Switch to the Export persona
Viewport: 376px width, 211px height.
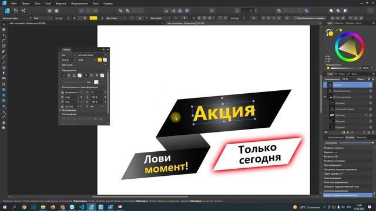pos(23,11)
